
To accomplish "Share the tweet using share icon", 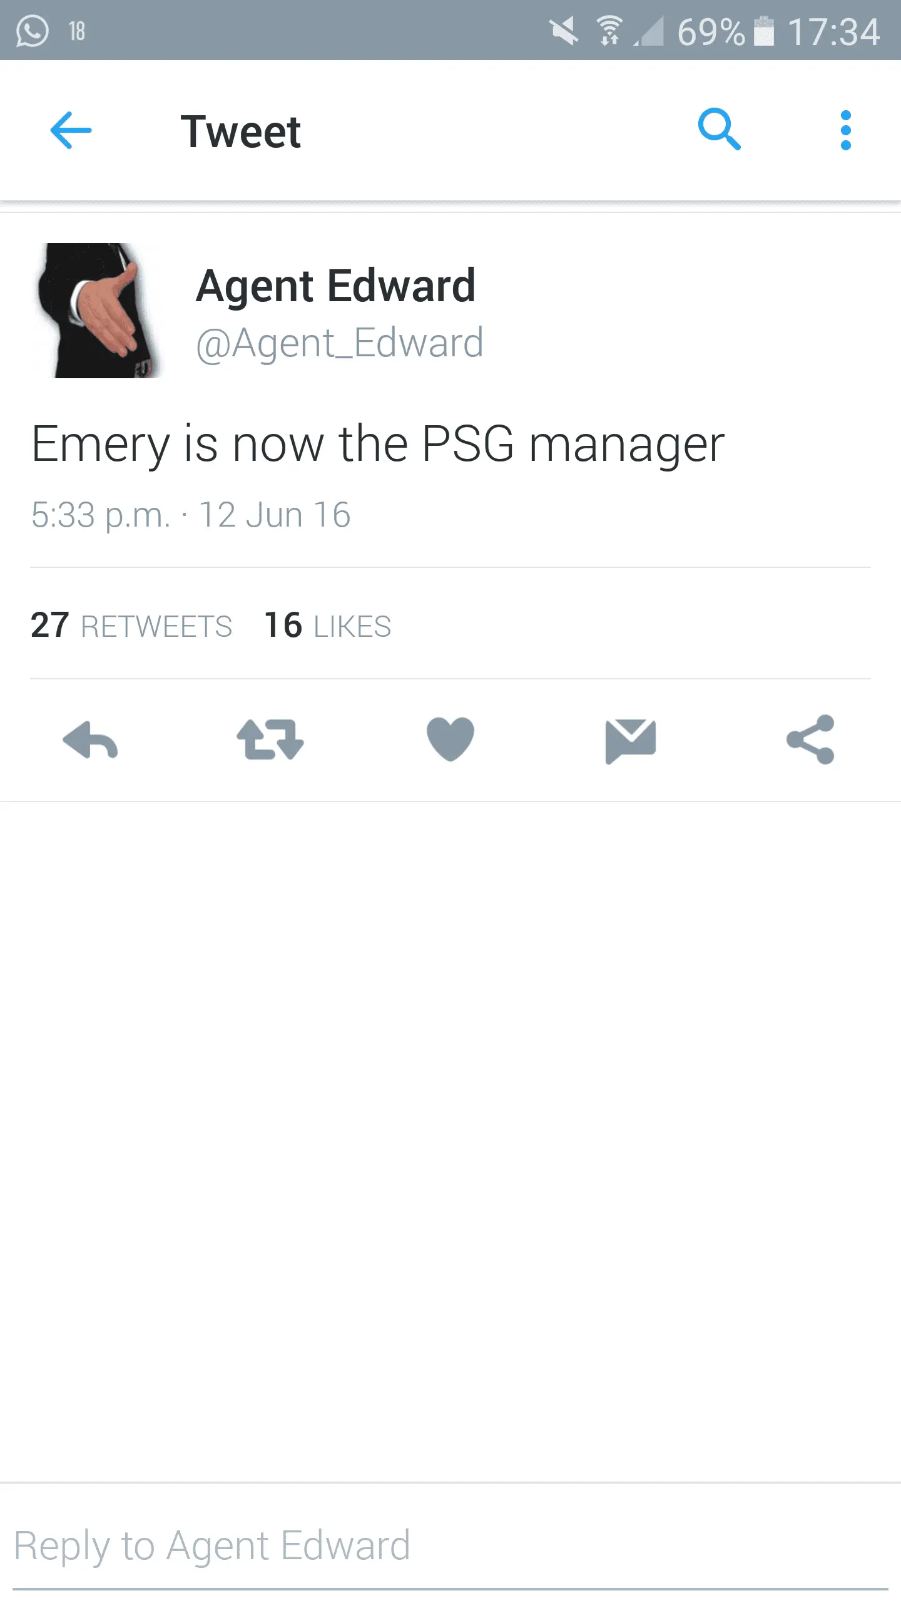I will 810,740.
